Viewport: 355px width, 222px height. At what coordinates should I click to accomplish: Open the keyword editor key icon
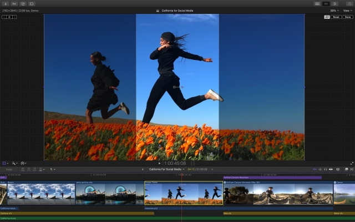pos(14,3)
